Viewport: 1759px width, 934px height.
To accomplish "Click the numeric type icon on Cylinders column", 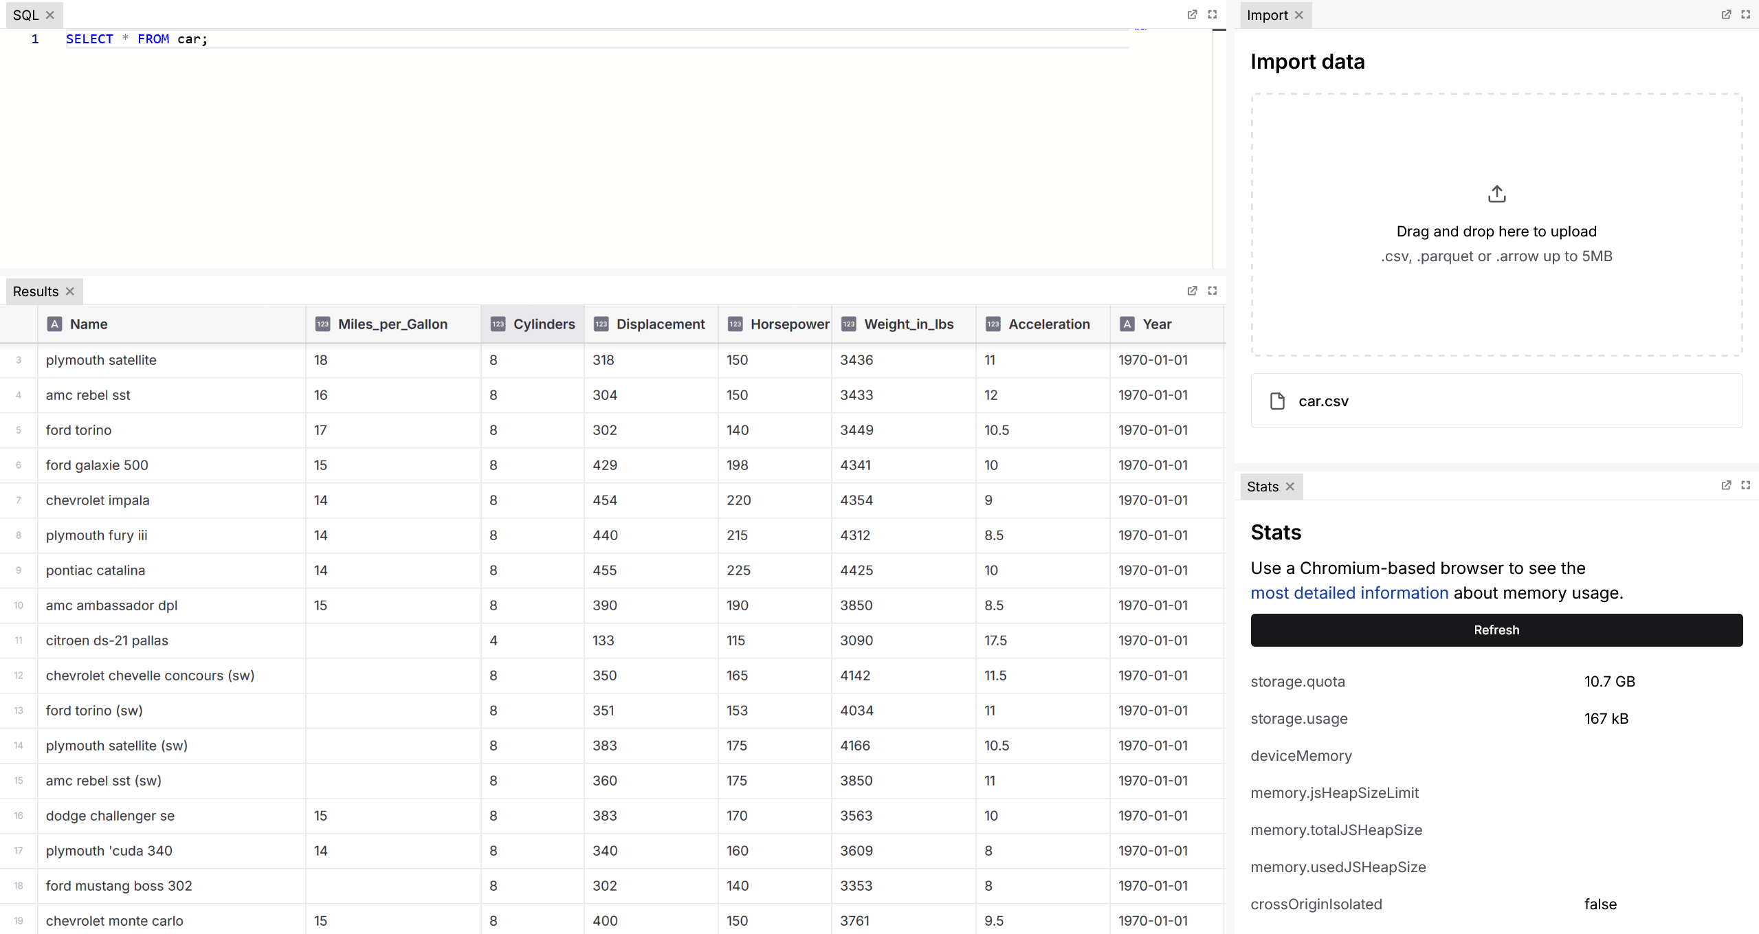I will [499, 324].
